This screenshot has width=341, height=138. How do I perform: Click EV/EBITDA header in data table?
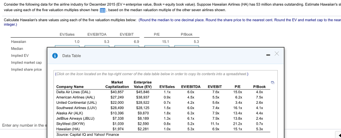click(191, 87)
